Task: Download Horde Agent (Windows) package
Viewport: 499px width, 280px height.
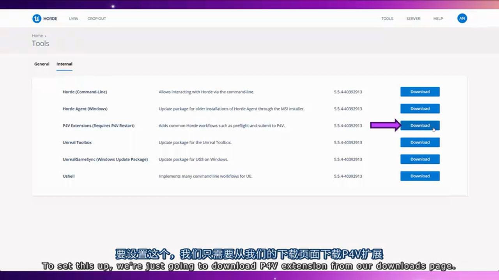Action: [420, 109]
